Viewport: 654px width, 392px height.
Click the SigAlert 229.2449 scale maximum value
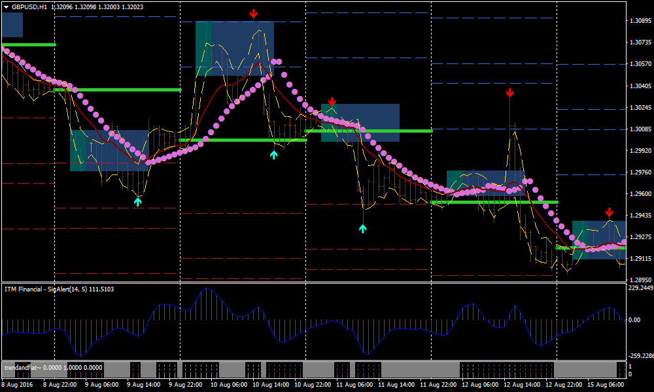tap(640, 287)
